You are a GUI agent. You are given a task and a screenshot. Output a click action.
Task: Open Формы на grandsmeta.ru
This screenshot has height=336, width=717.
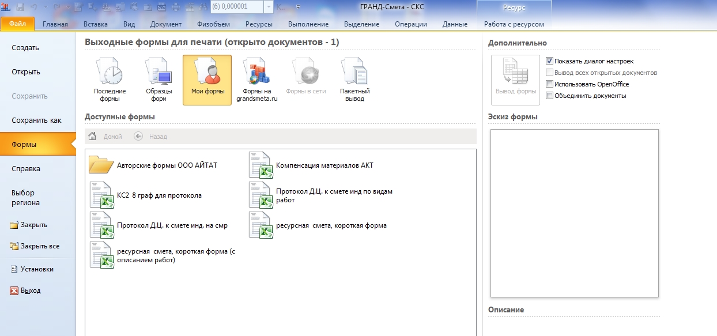point(256,80)
